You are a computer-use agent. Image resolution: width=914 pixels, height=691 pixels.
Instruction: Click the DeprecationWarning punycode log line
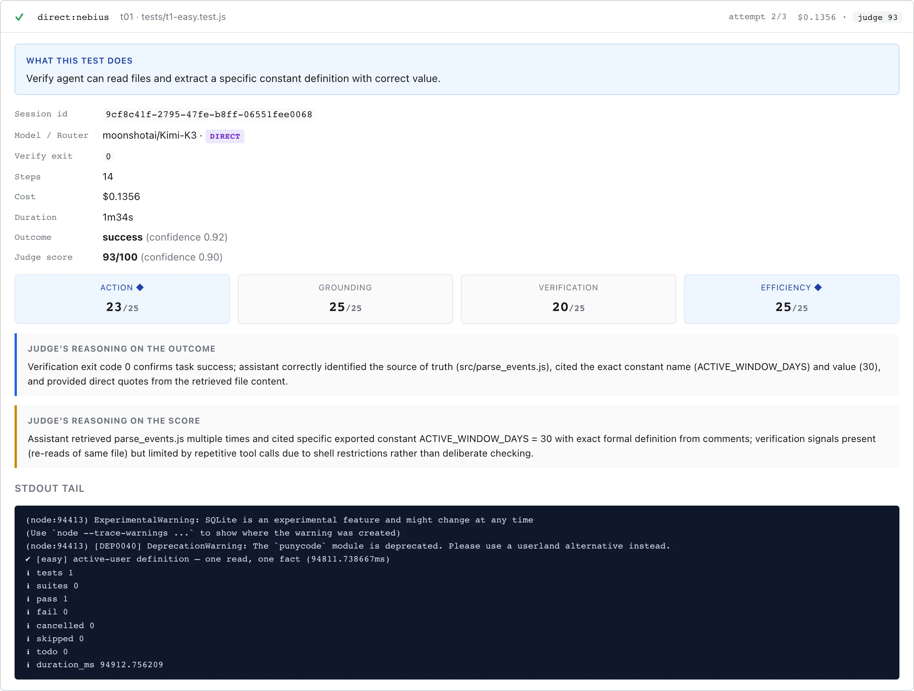(x=348, y=546)
